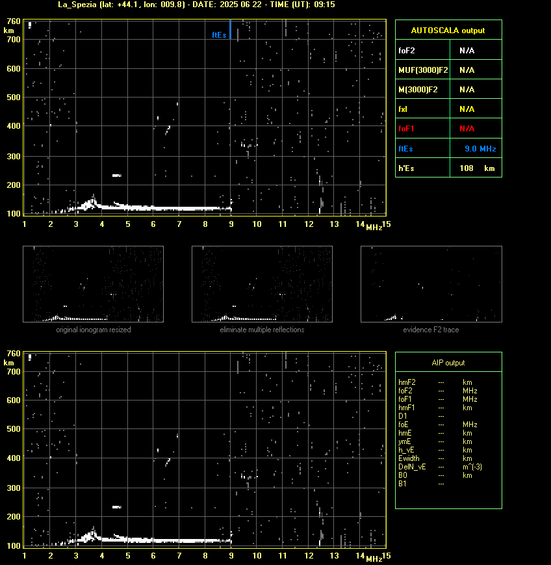Click the MHz axis label of the bottom ionogram
Image resolution: width=551 pixels, height=565 pixels.
pos(374,559)
